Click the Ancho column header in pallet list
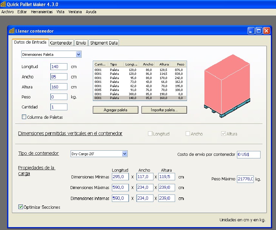The height and width of the screenshot is (230, 276). point(147,64)
